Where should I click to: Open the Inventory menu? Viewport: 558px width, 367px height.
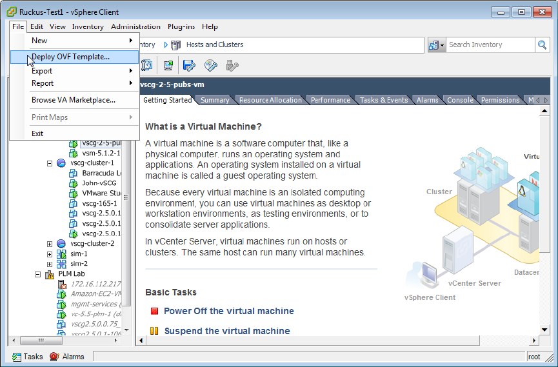pos(88,26)
